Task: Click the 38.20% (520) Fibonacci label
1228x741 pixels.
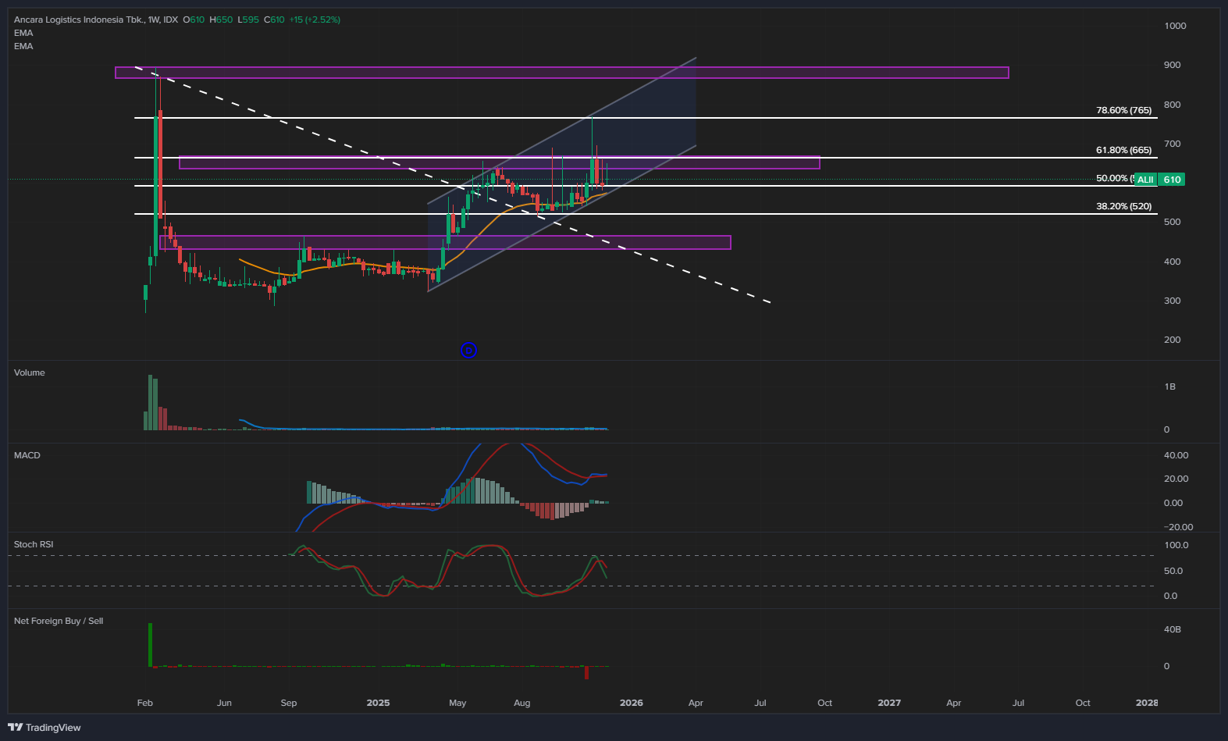Action: (1123, 206)
